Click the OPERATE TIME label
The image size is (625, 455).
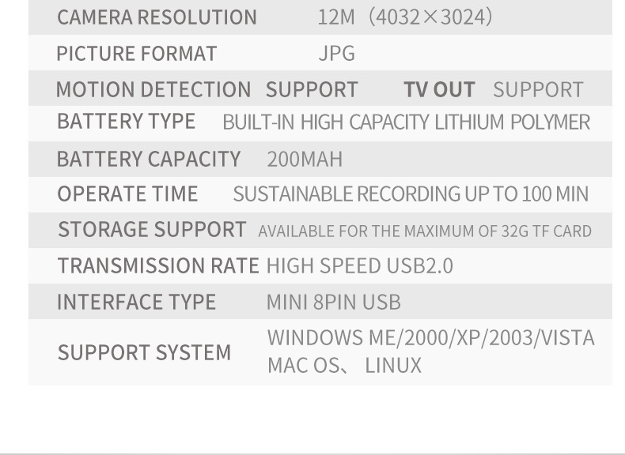tap(127, 194)
